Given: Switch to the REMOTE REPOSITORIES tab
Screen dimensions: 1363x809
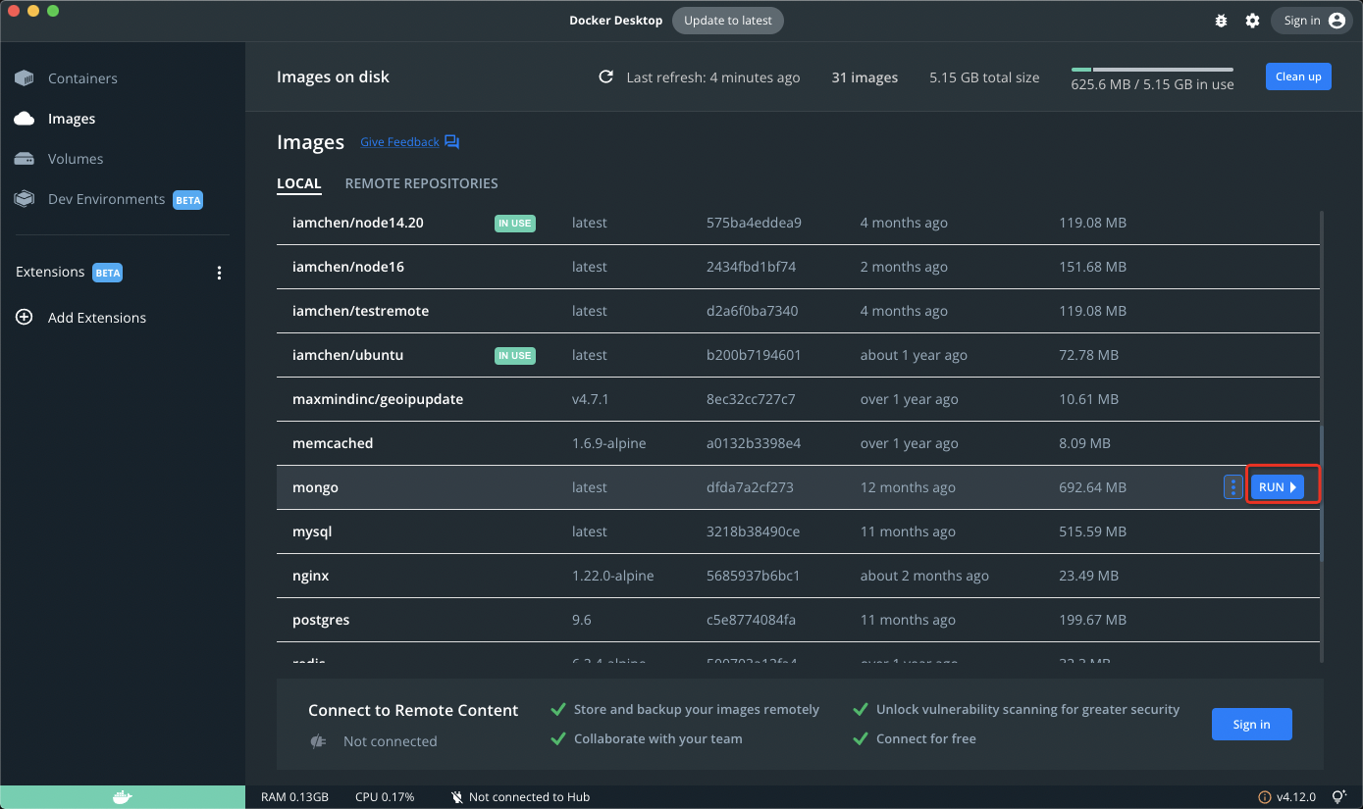Looking at the screenshot, I should coord(422,183).
